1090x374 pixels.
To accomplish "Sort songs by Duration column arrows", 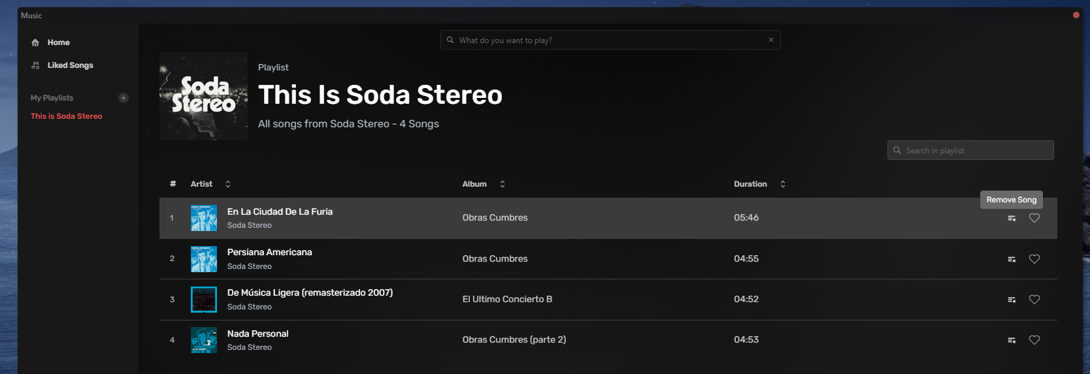I will tap(783, 184).
